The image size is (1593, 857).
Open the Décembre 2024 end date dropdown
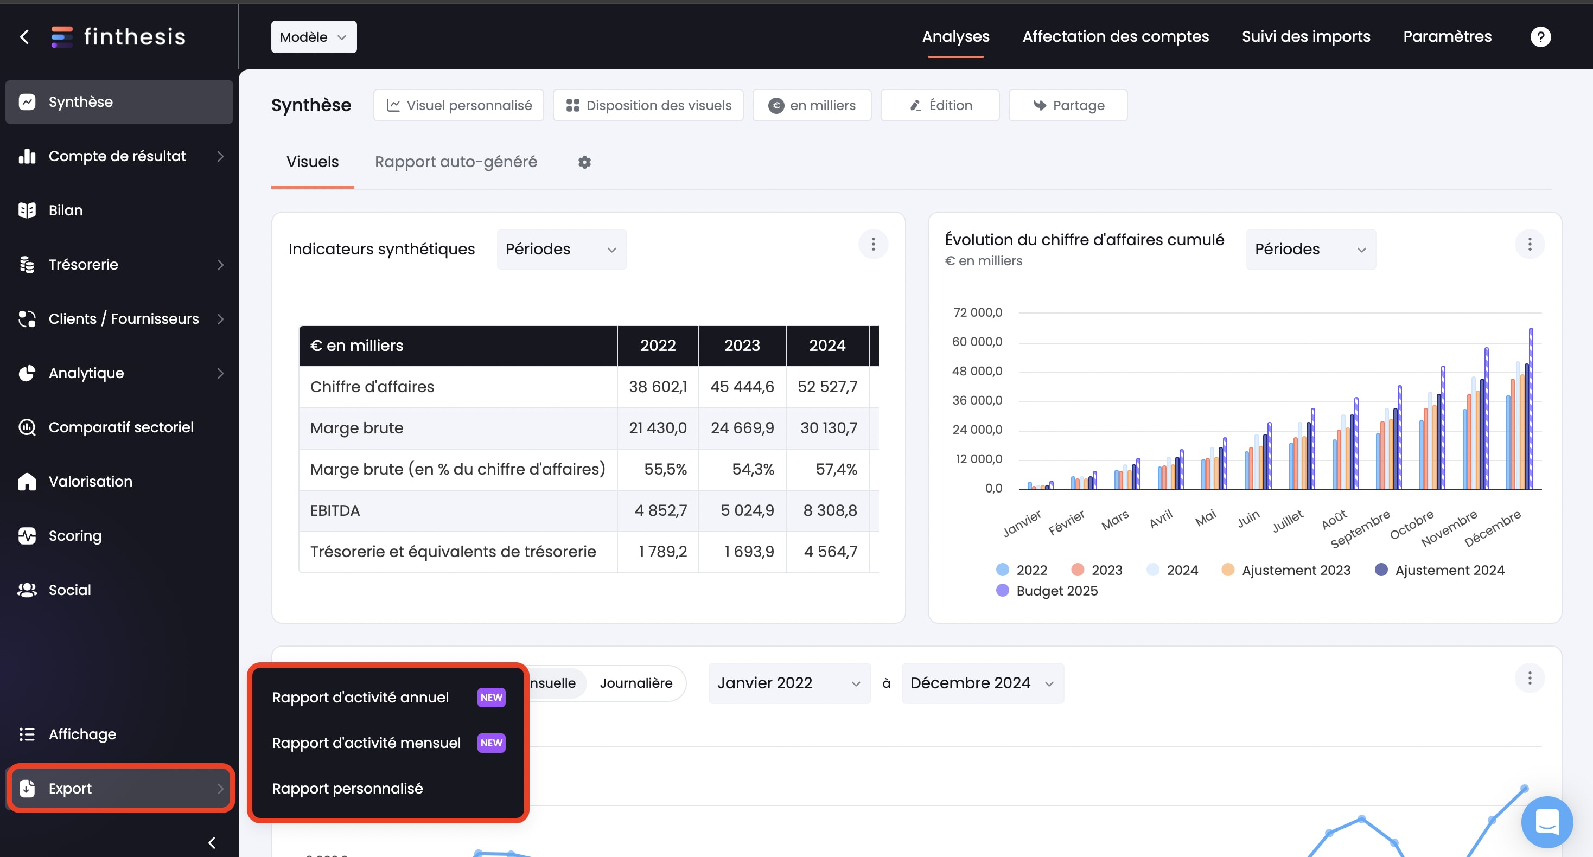coord(983,683)
